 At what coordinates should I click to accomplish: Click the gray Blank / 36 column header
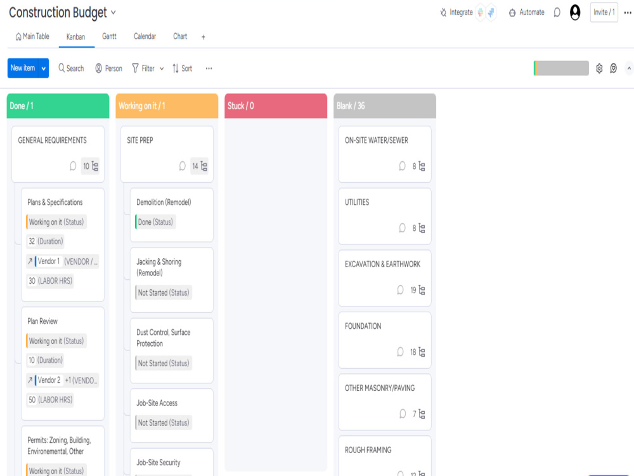(x=385, y=106)
